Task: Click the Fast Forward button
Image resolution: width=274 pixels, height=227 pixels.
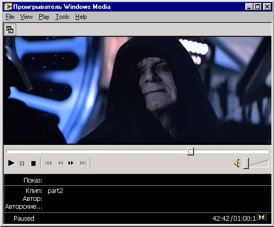Action: pyautogui.click(x=71, y=163)
